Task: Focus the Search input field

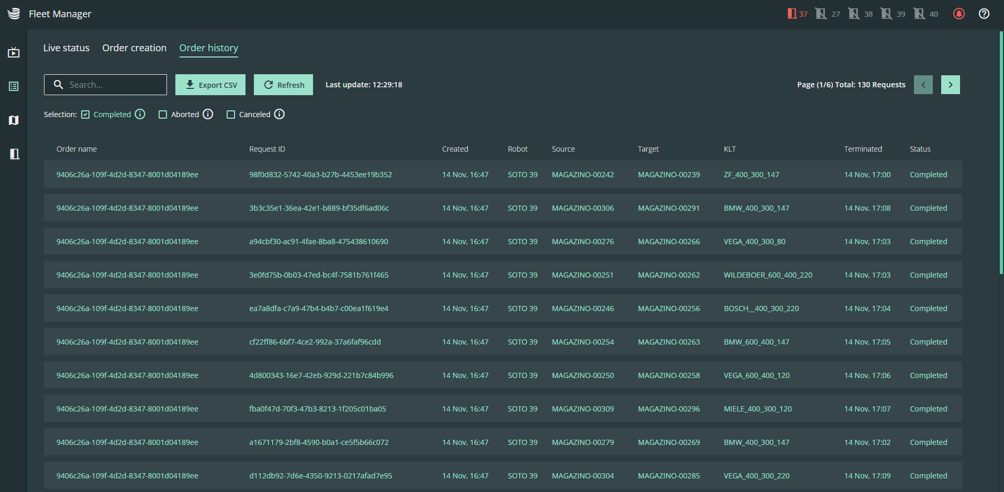Action: point(106,85)
